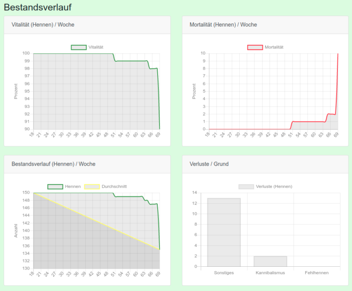The image size is (352, 291).
Task: Click the Bestandsverlauf page heading
Action: coord(38,7)
